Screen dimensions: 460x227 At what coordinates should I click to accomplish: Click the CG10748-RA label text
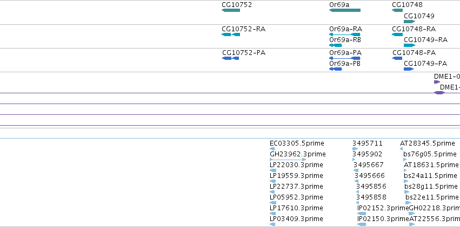414,29
